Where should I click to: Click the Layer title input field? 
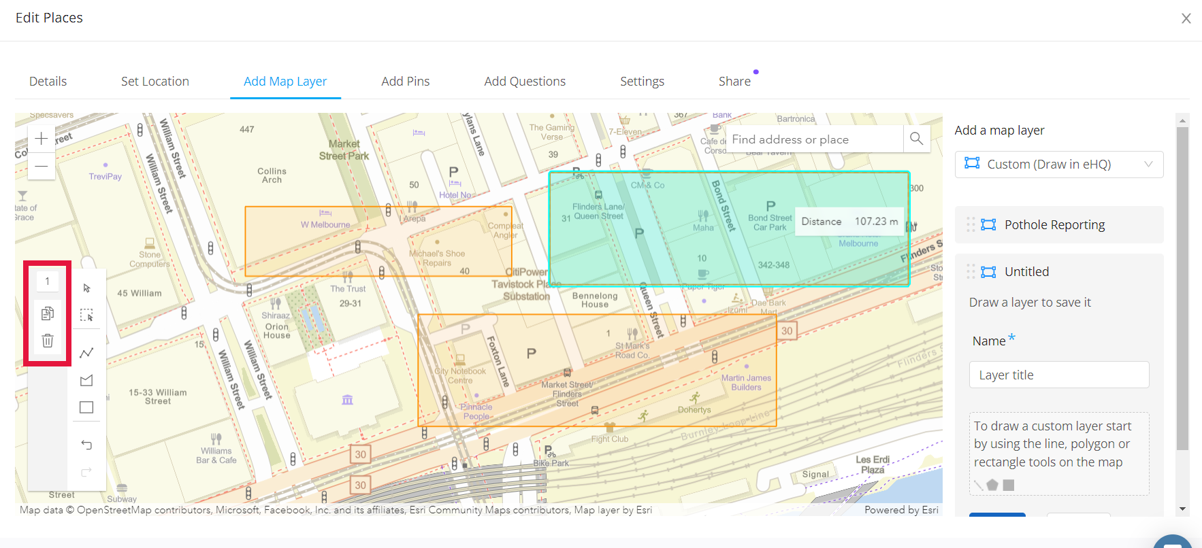click(1059, 375)
